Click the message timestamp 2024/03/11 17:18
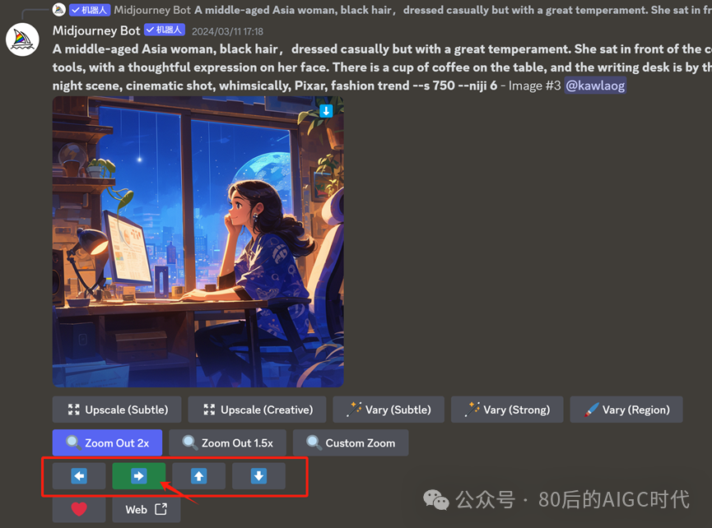This screenshot has height=528, width=712. 227,31
